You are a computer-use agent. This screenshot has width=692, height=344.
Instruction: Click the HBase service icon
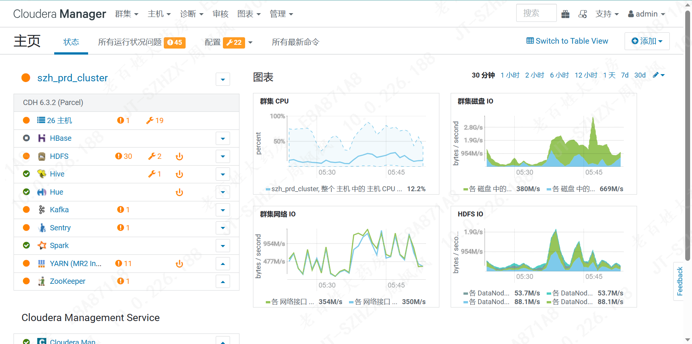pos(42,138)
